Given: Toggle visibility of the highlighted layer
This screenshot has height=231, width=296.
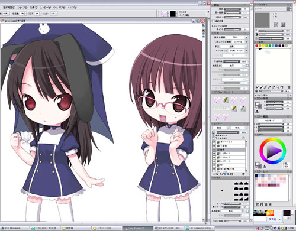Looking at the screenshot, I should 214,149.
